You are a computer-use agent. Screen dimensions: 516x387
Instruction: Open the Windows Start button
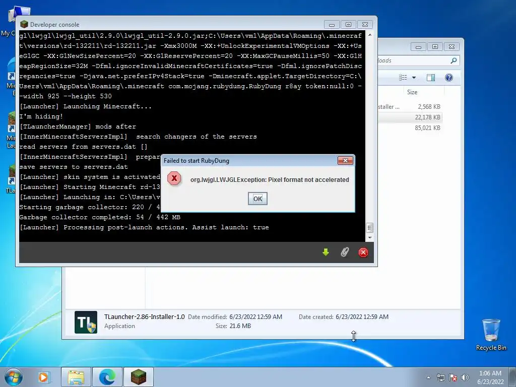click(14, 377)
